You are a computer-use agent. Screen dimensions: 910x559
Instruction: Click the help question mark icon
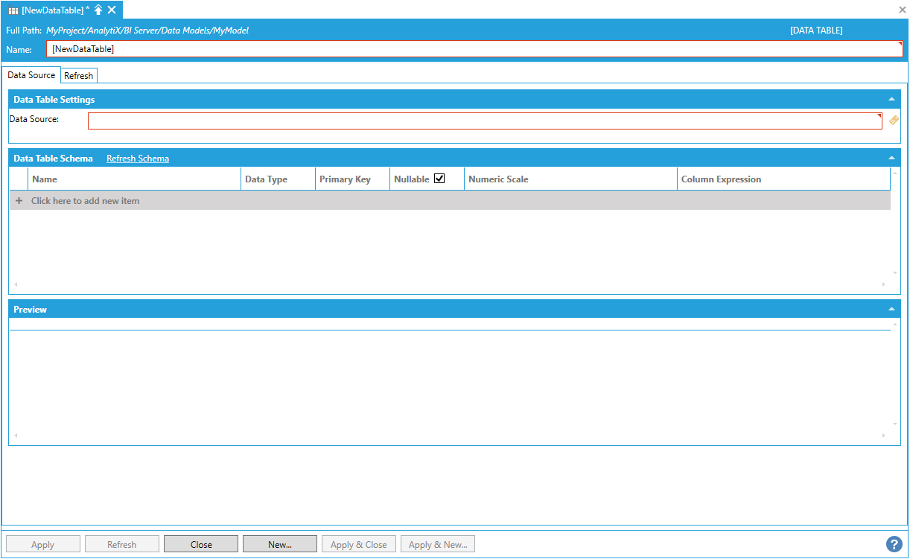point(894,544)
